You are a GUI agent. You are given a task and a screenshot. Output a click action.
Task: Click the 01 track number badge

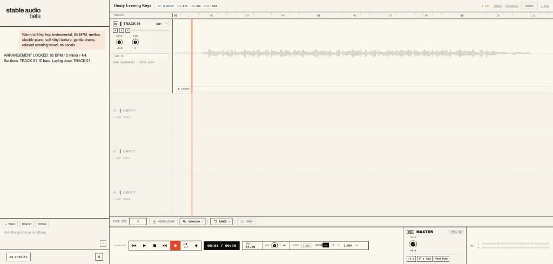(116, 24)
